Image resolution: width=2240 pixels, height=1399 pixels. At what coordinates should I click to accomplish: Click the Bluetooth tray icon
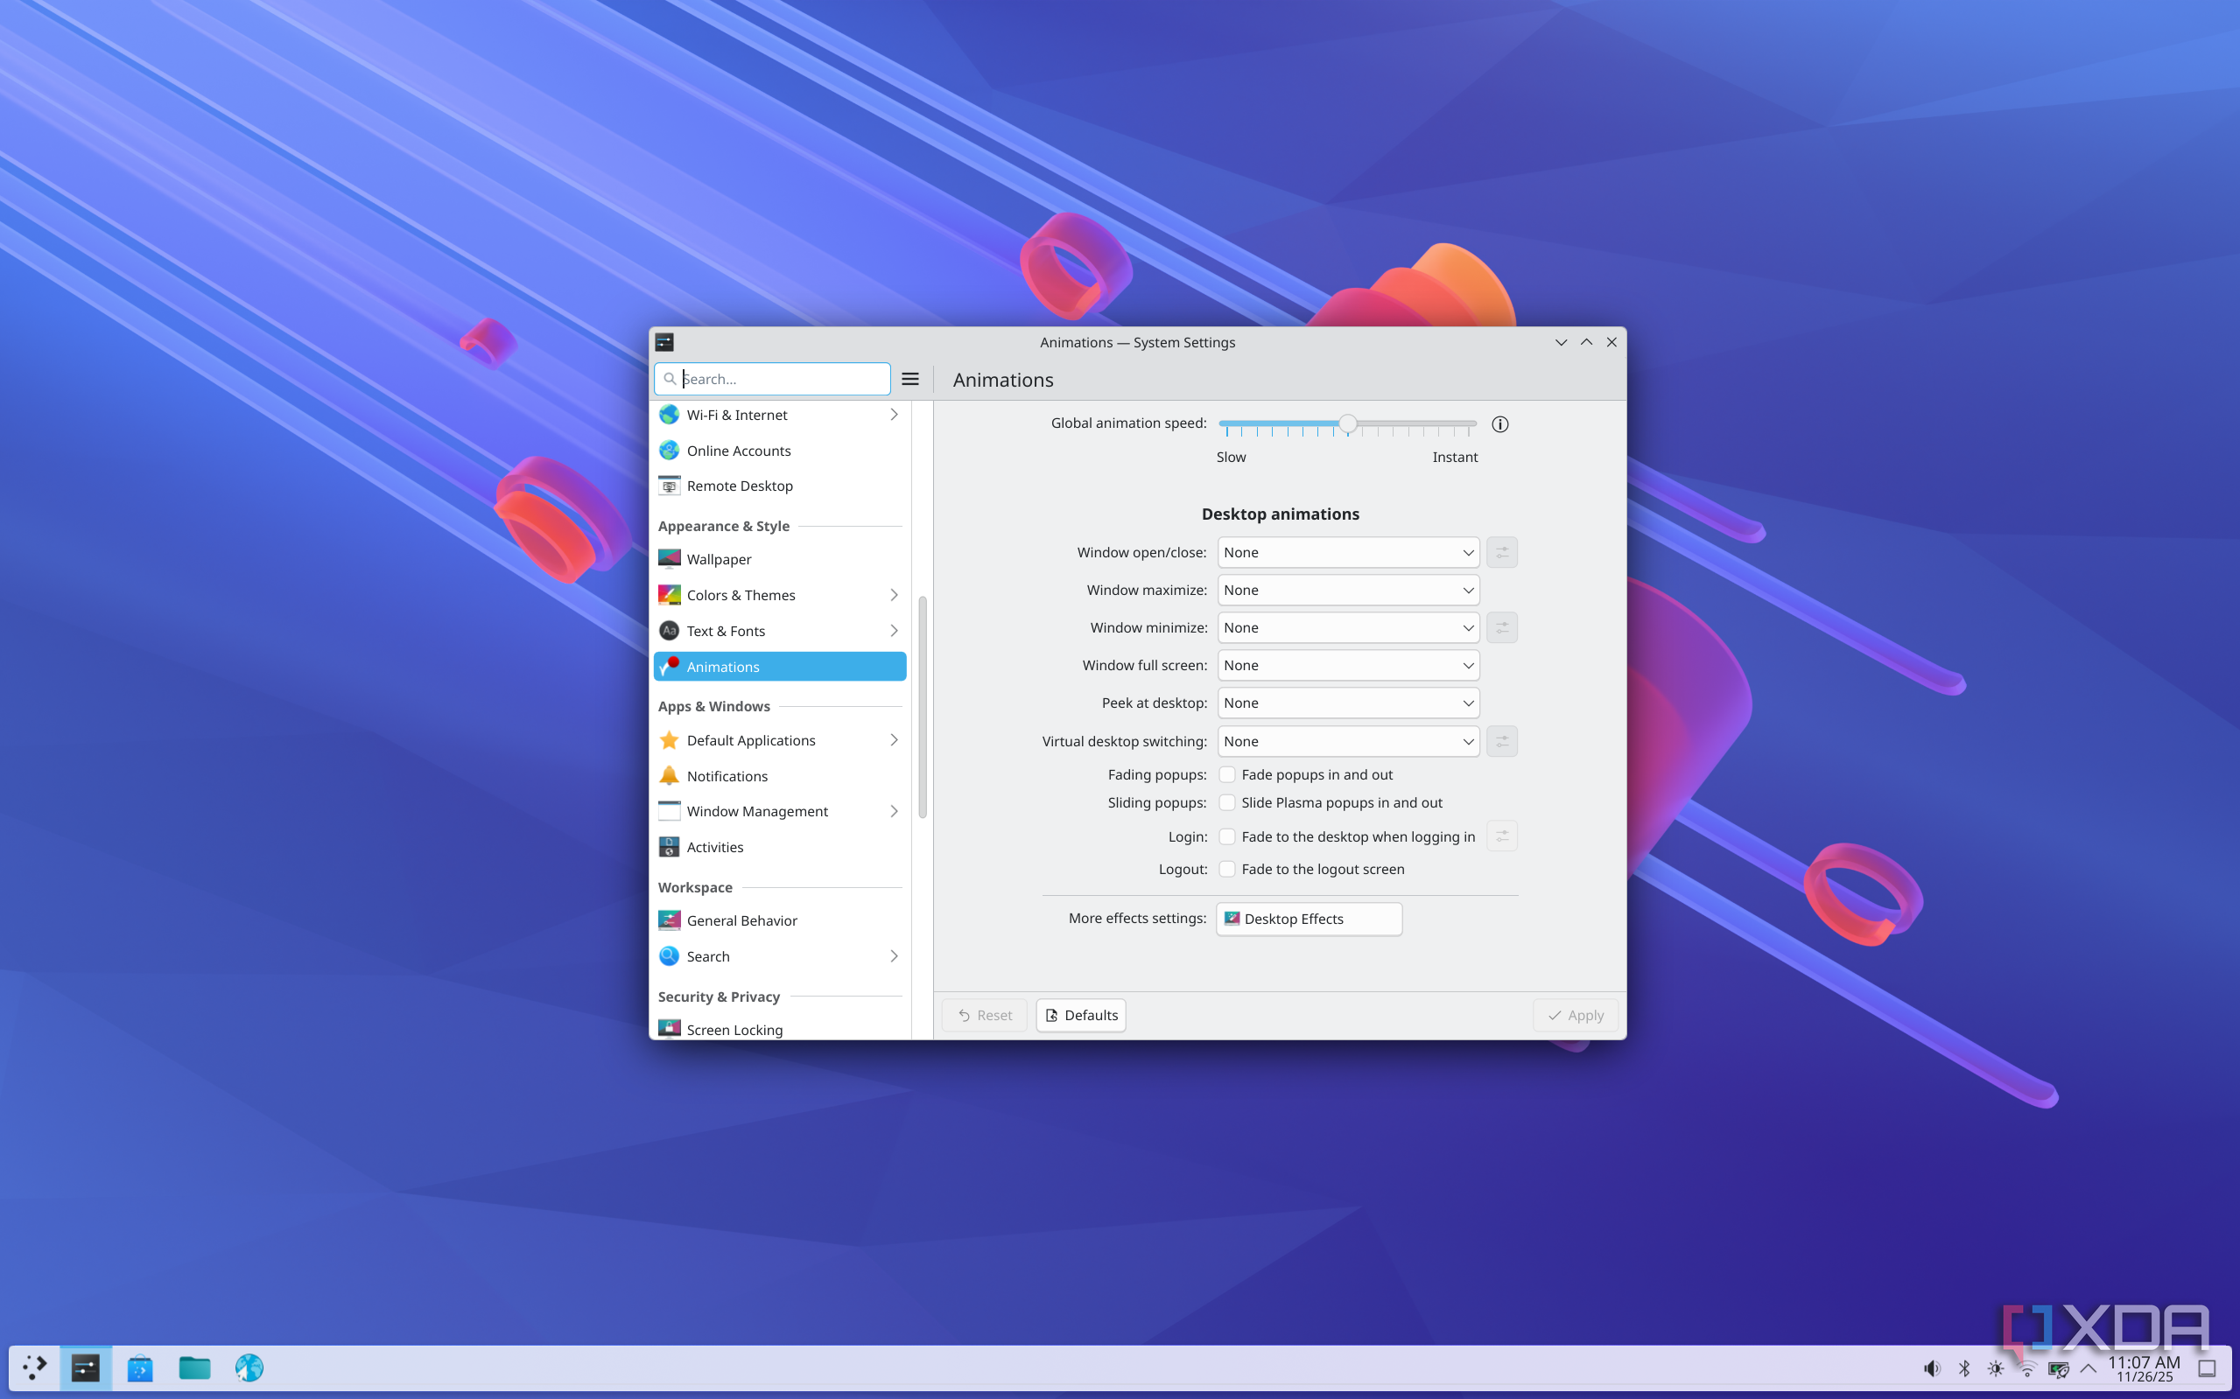coord(1963,1368)
